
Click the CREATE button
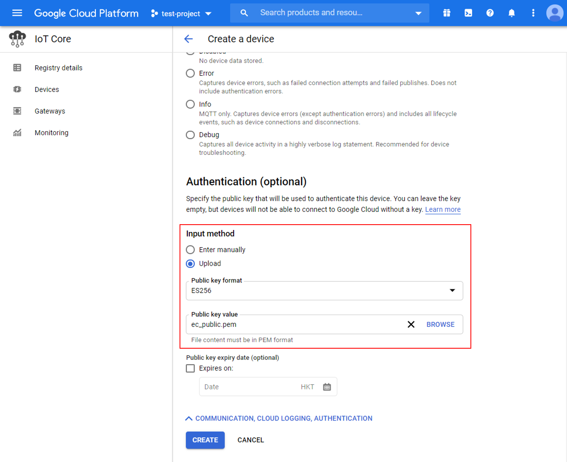(x=205, y=440)
